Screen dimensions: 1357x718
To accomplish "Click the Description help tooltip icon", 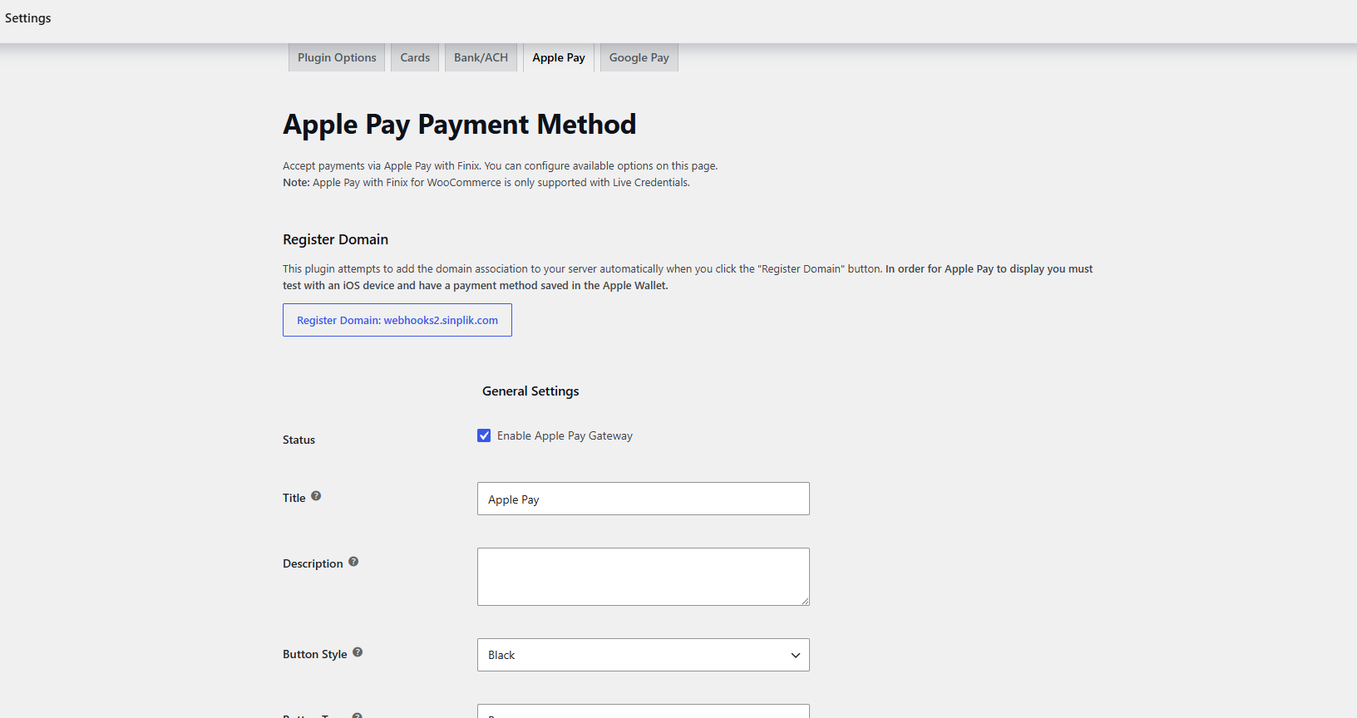I will pyautogui.click(x=353, y=562).
